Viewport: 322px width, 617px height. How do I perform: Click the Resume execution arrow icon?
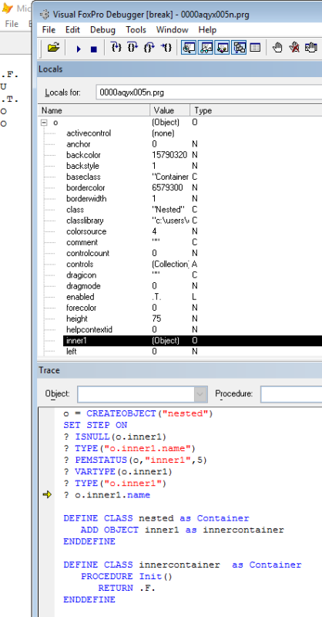coord(79,49)
